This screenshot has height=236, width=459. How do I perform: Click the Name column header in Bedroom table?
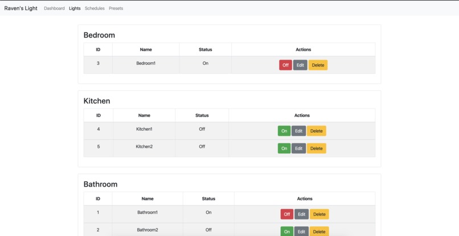pos(146,49)
